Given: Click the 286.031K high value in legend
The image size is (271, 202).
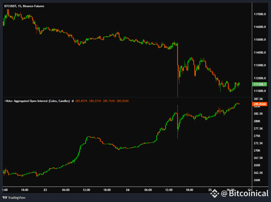Looking at the screenshot, I should click(x=95, y=101).
